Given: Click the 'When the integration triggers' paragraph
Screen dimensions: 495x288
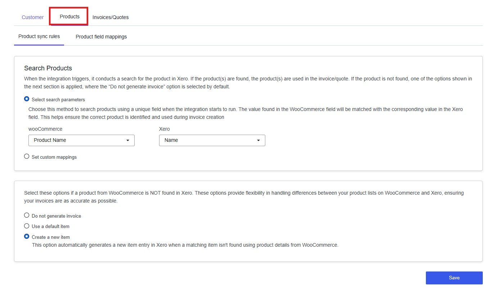Looking at the screenshot, I should click(x=248, y=83).
